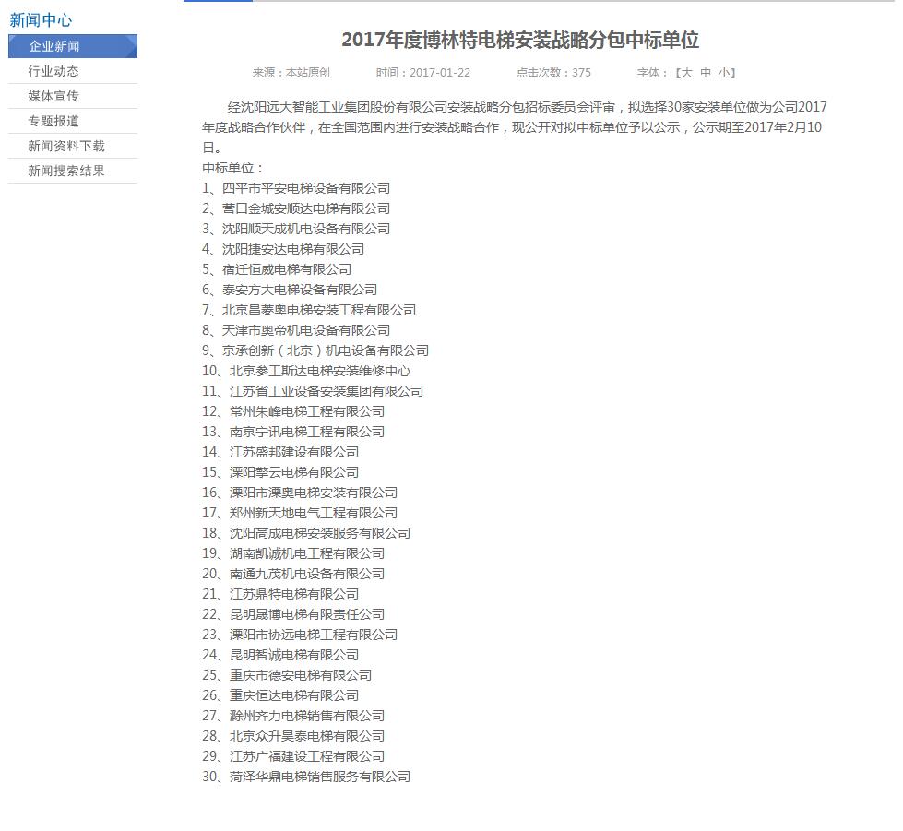Click the 中标单位： list heading
903x831 pixels.
tap(233, 168)
